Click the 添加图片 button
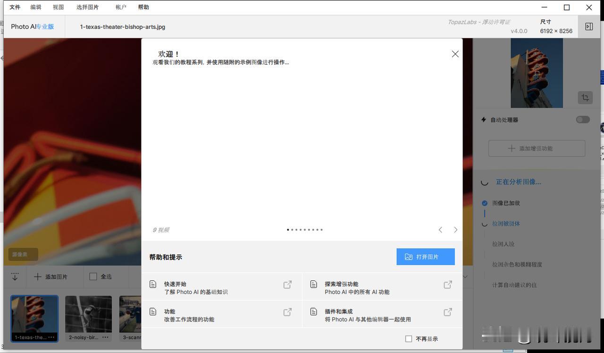 point(51,277)
